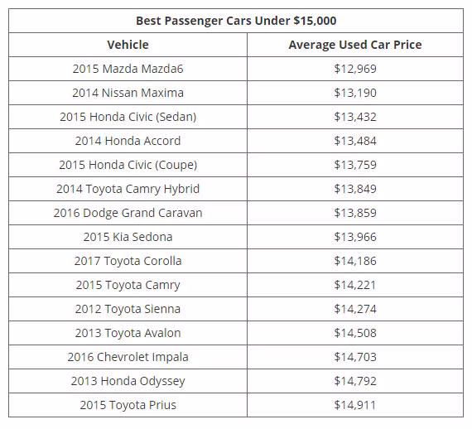Image resolution: width=472 pixels, height=429 pixels.
Task: Click the 2015 Toyota Prius cell
Action: pyautogui.click(x=128, y=405)
